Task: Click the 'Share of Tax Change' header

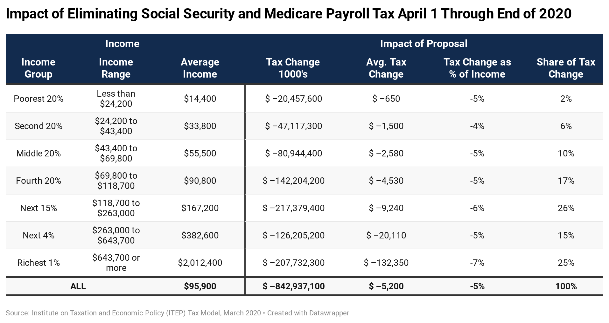Action: [x=566, y=68]
